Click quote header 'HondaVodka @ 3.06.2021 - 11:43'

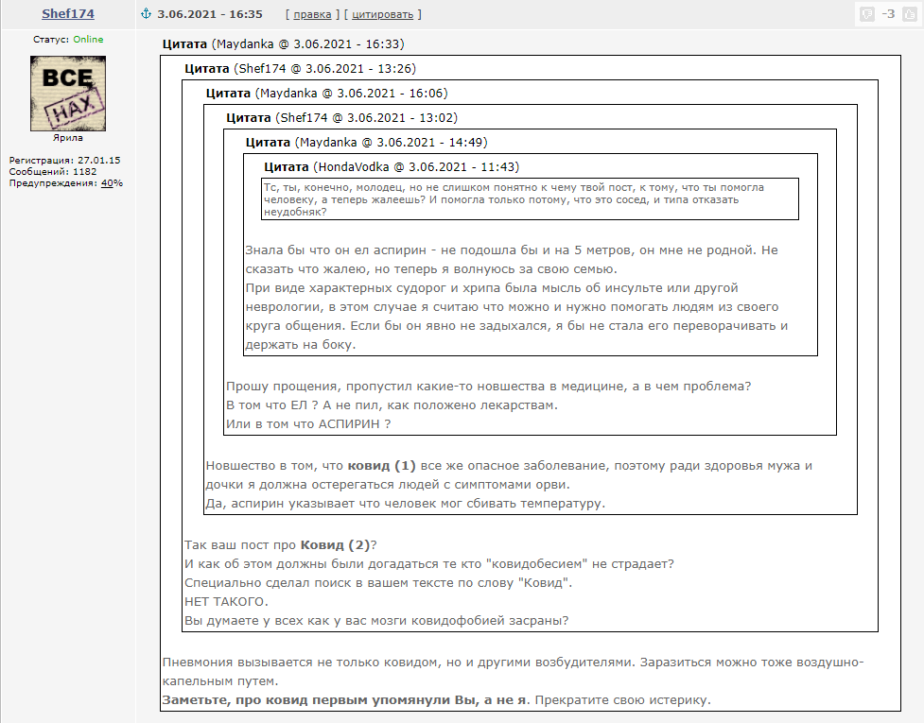pyautogui.click(x=418, y=167)
